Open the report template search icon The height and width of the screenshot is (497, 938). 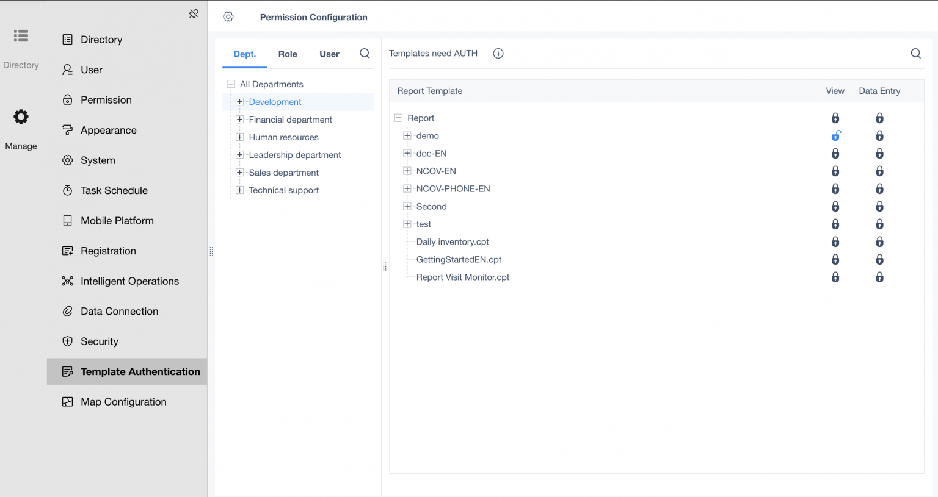pos(915,53)
